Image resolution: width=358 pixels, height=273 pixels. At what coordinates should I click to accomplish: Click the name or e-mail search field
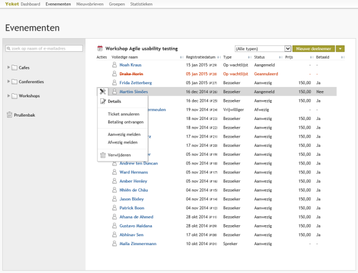click(x=43, y=48)
